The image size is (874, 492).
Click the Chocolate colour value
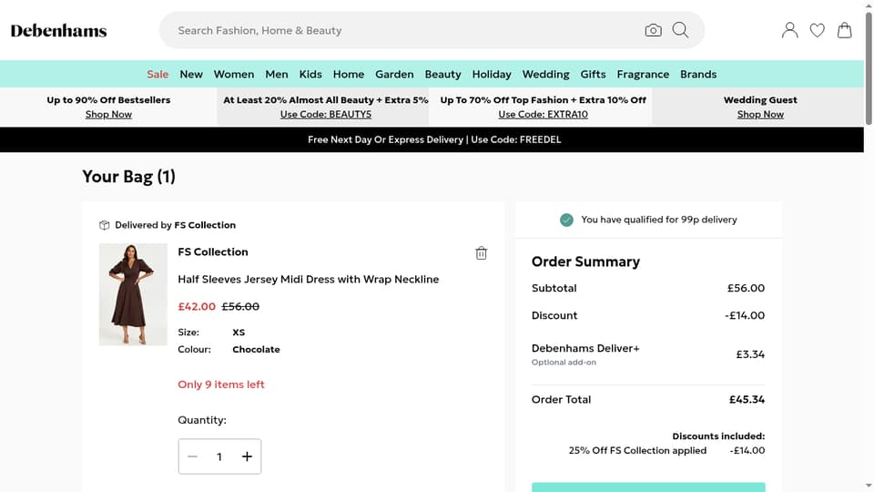[257, 349]
